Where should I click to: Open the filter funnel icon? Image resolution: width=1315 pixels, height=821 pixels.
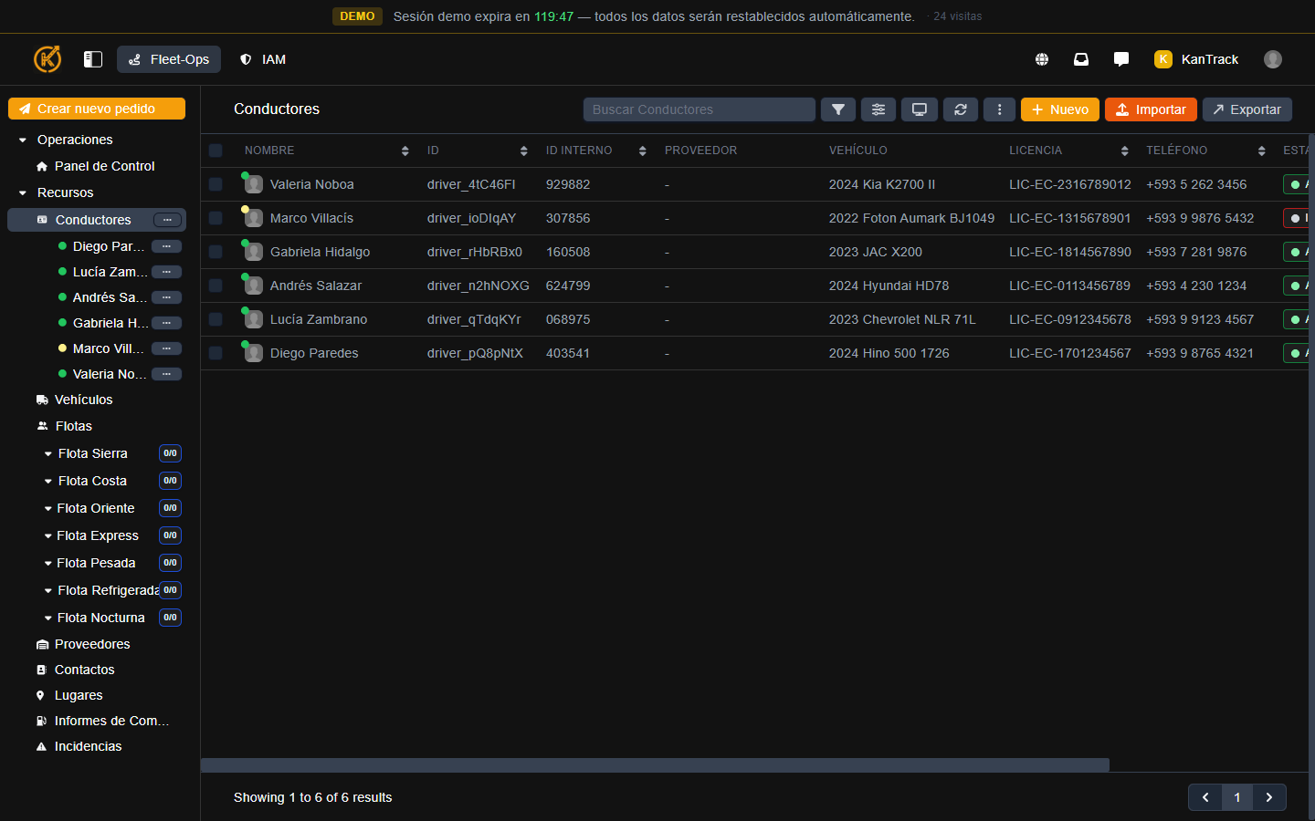point(837,109)
